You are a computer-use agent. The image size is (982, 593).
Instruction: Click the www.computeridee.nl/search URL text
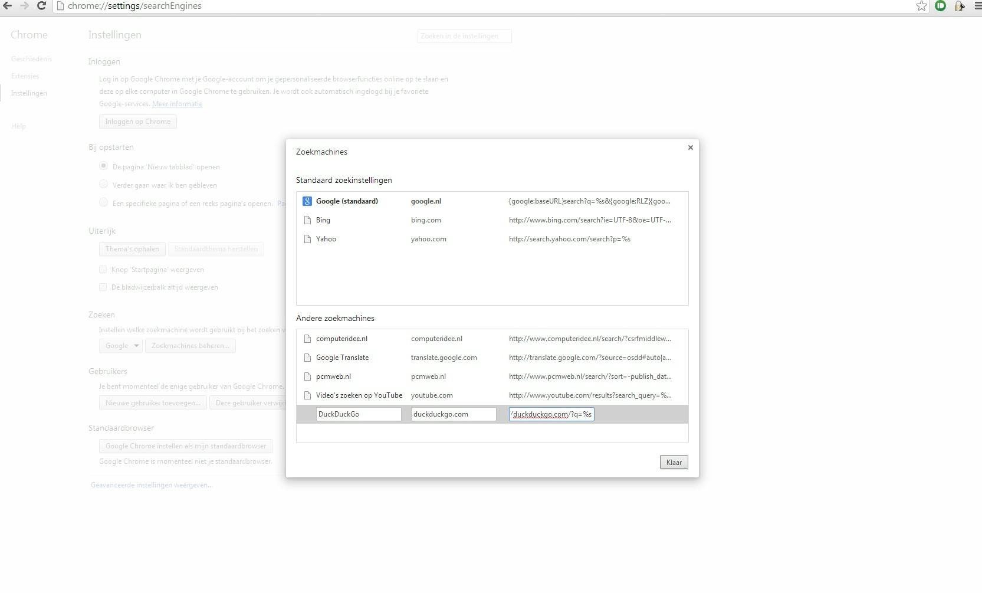[590, 339]
